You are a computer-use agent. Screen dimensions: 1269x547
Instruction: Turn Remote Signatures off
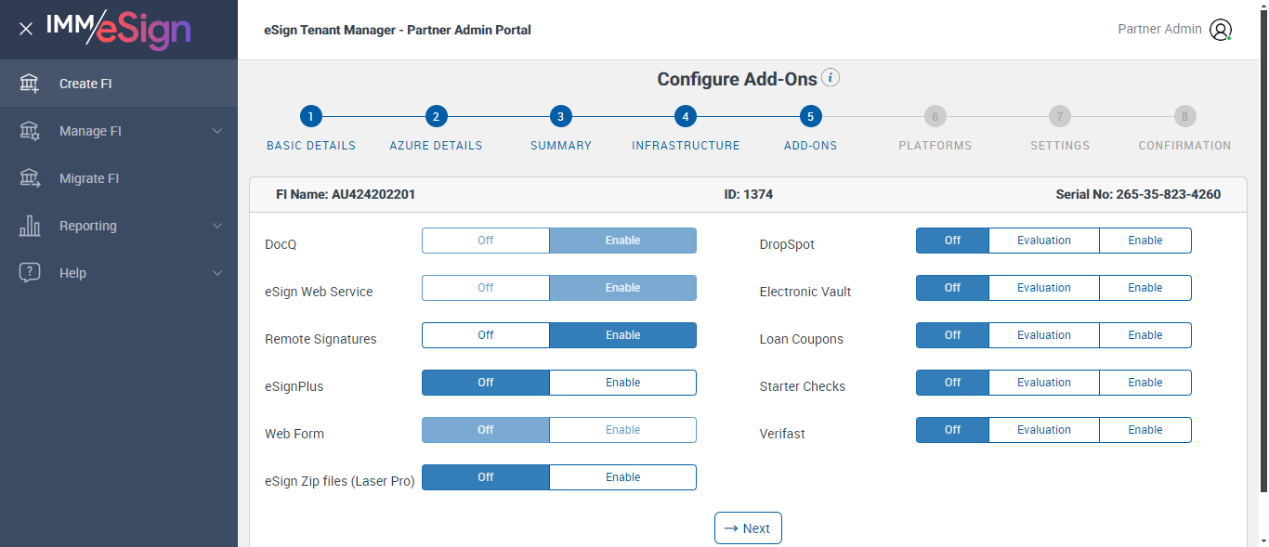tap(486, 335)
